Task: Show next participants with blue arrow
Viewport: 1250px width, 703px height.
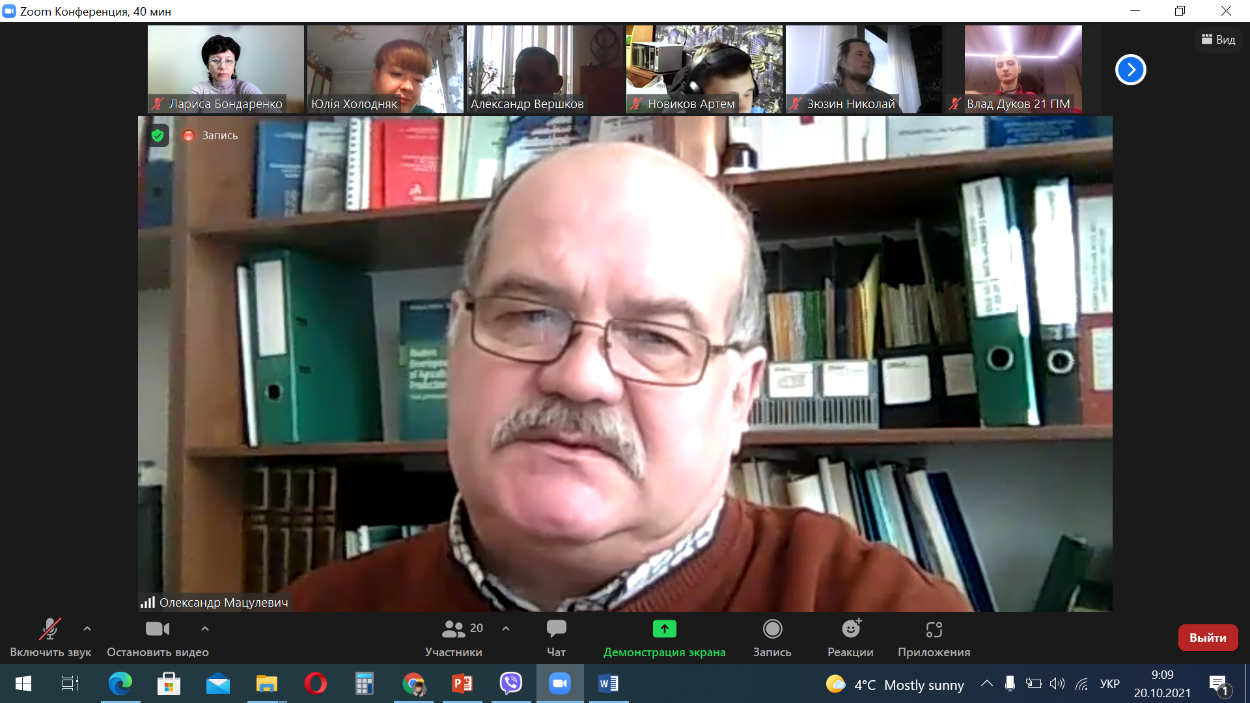Action: coord(1130,70)
